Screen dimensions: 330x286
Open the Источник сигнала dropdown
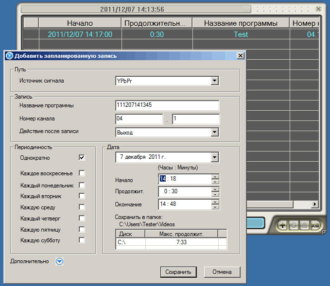214,81
